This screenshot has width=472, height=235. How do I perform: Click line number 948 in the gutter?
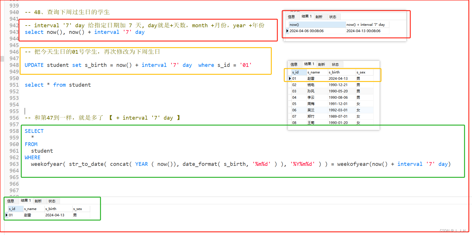click(14, 65)
